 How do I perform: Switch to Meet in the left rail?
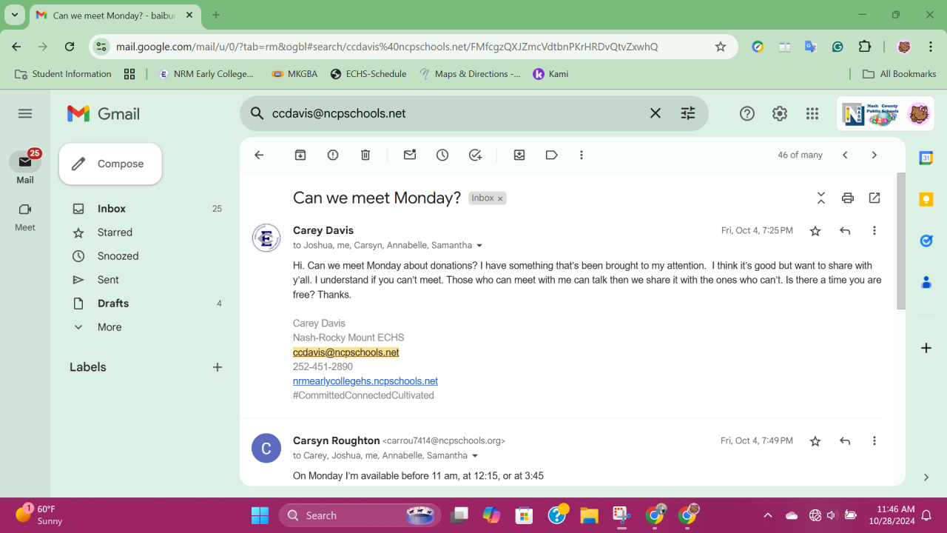click(25, 217)
